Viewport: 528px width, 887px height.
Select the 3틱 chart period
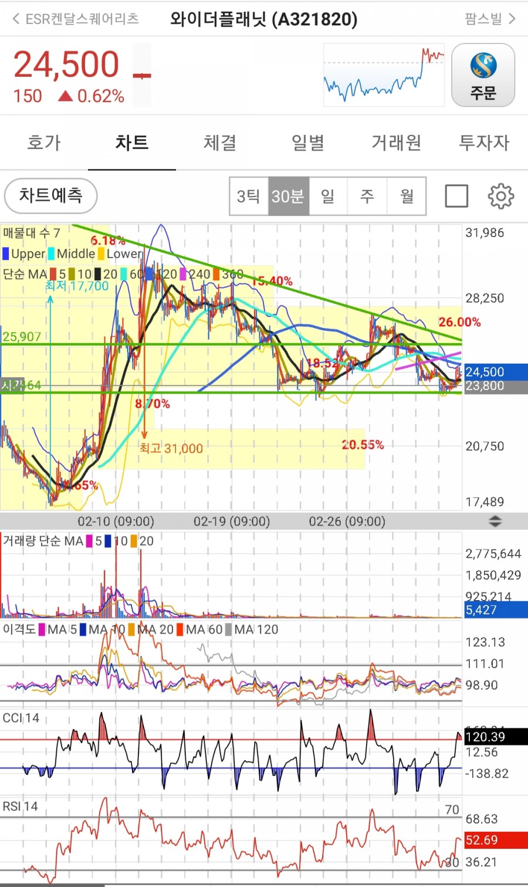point(249,196)
